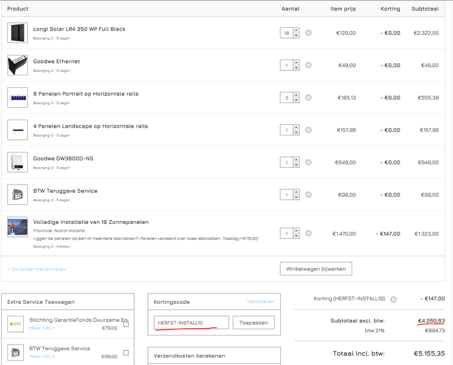Open Volledige Installatie van 18 Zonnepanelen
Image resolution: width=453 pixels, height=365 pixels.
[x=91, y=222]
